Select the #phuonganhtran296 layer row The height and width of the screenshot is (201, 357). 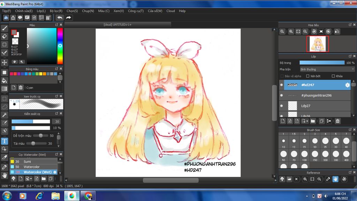pos(315,95)
